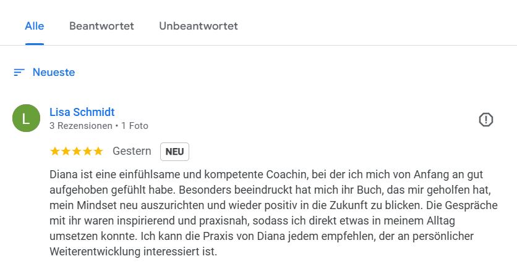
Task: Click the Gestern review date
Action: coord(132,151)
